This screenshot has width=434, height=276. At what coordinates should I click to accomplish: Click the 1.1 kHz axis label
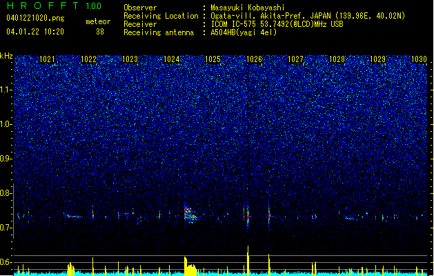coord(6,90)
